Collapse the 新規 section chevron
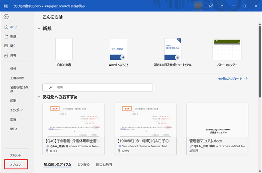Viewport: 262px width, 173px height. tap(39, 29)
